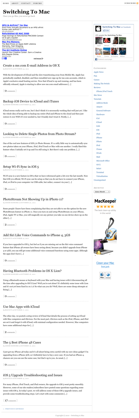Click the Apple logo in Facebook widget
This screenshot has width=139, height=418.
[x=98, y=29]
